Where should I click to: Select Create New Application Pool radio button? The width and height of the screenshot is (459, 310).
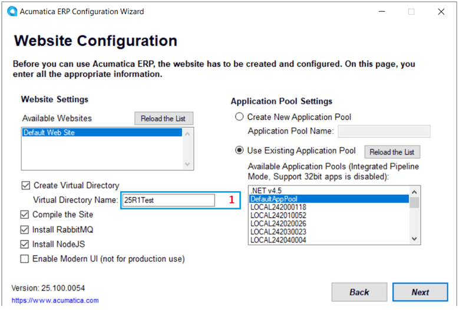pos(240,117)
